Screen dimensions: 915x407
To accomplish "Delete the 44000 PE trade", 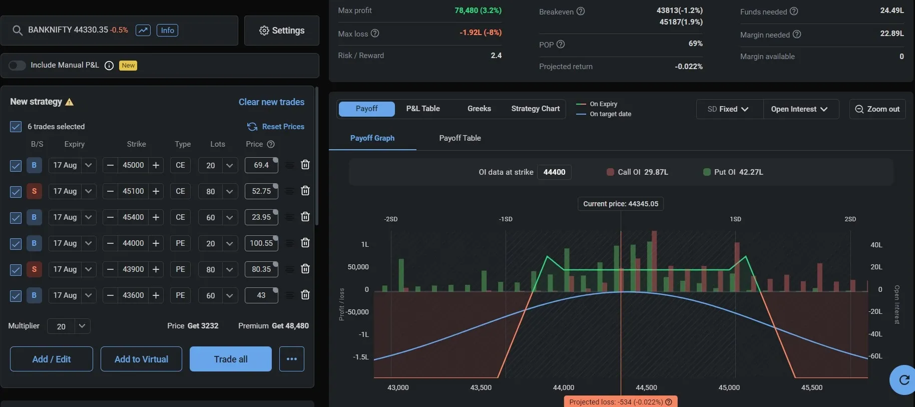I will coord(305,243).
